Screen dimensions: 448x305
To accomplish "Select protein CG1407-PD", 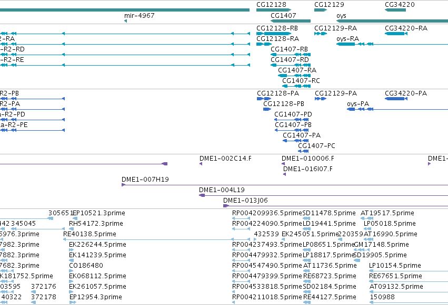I will pos(291,120).
